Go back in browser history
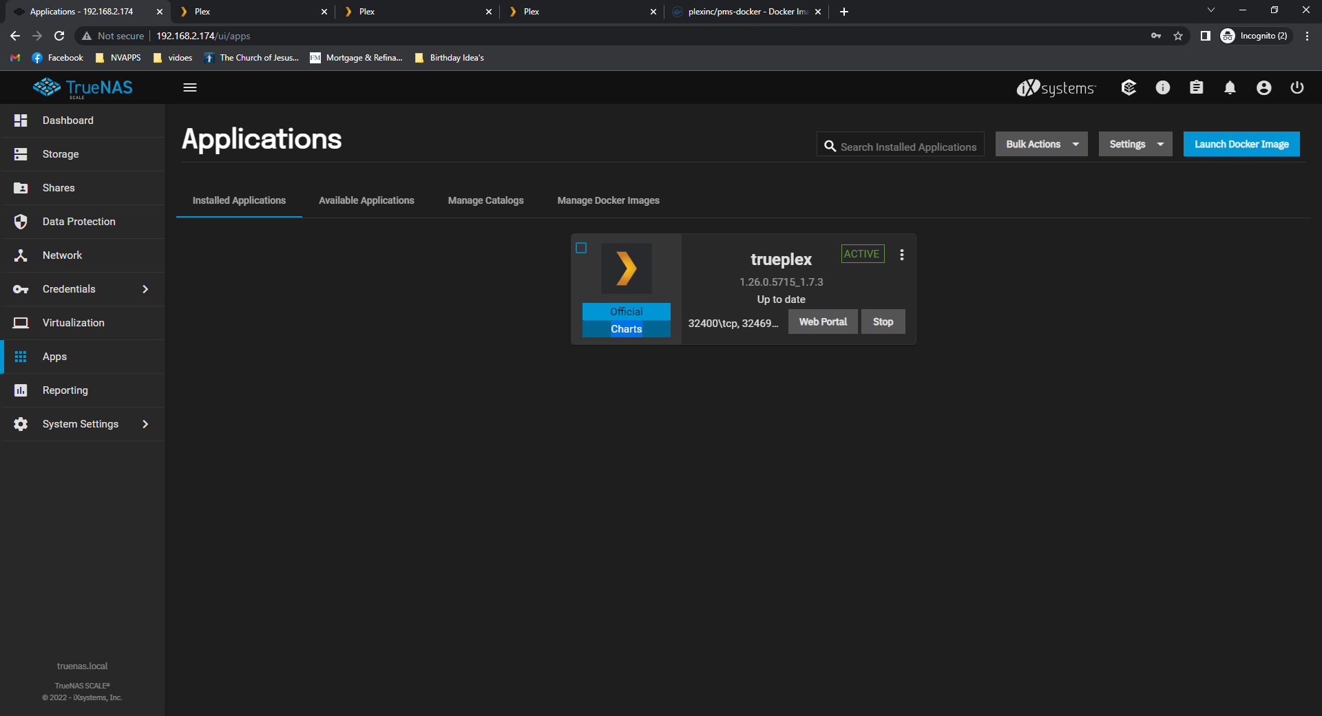The width and height of the screenshot is (1322, 716). click(15, 36)
